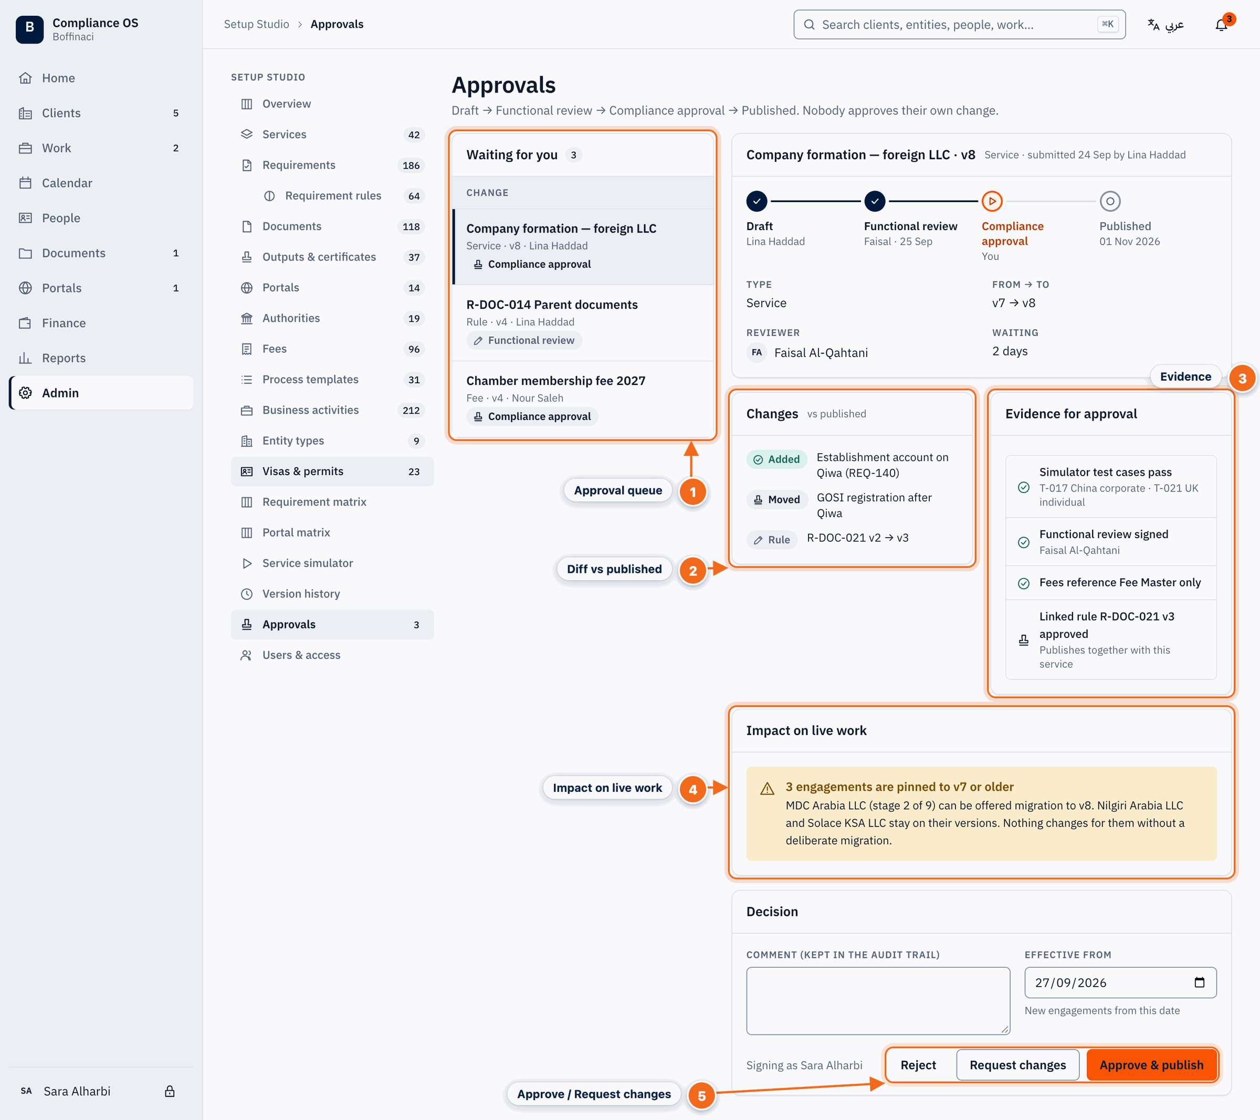
Task: Select Company formation — foreign LLC row
Action: 583,247
